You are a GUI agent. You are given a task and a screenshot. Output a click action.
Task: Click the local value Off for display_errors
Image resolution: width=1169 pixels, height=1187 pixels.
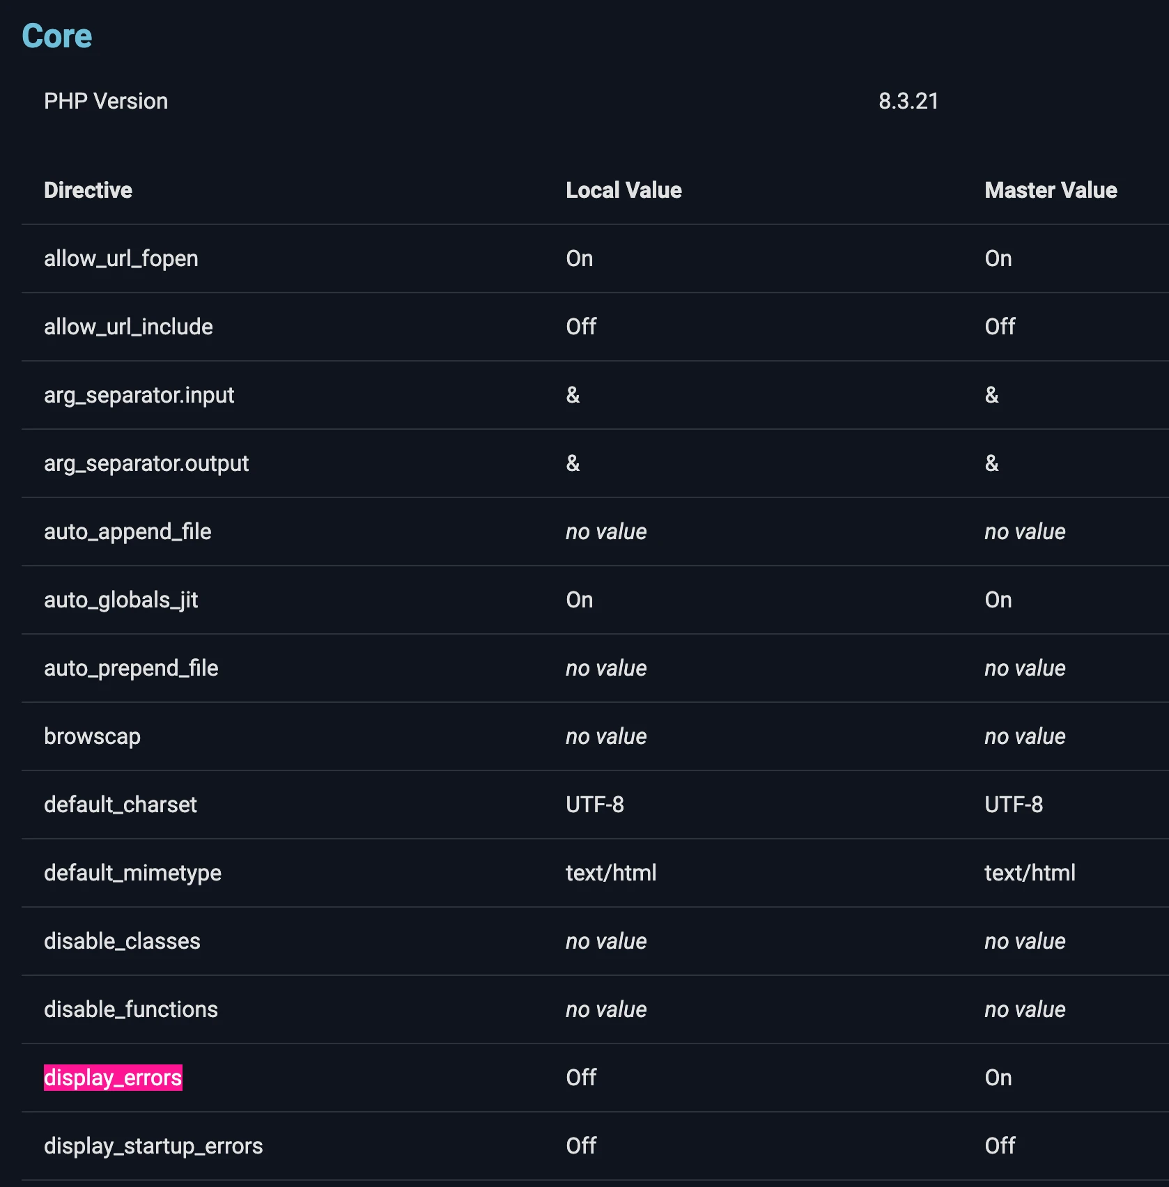pos(580,1078)
